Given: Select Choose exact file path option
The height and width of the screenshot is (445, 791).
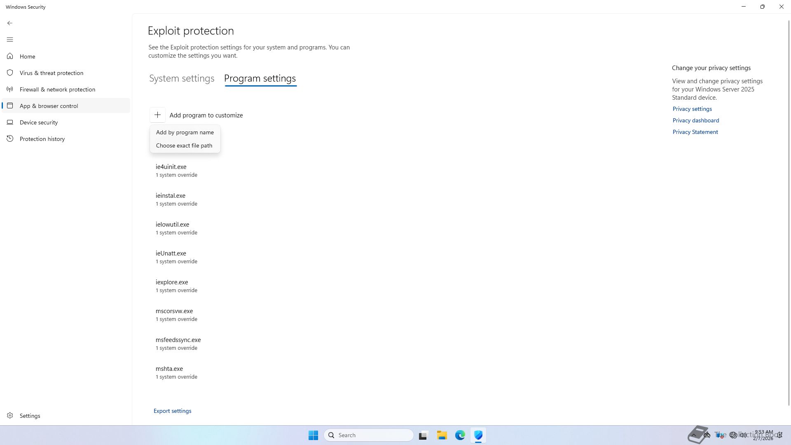Looking at the screenshot, I should pyautogui.click(x=184, y=145).
